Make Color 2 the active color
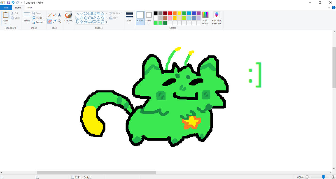The height and width of the screenshot is (179, 336). point(149,18)
